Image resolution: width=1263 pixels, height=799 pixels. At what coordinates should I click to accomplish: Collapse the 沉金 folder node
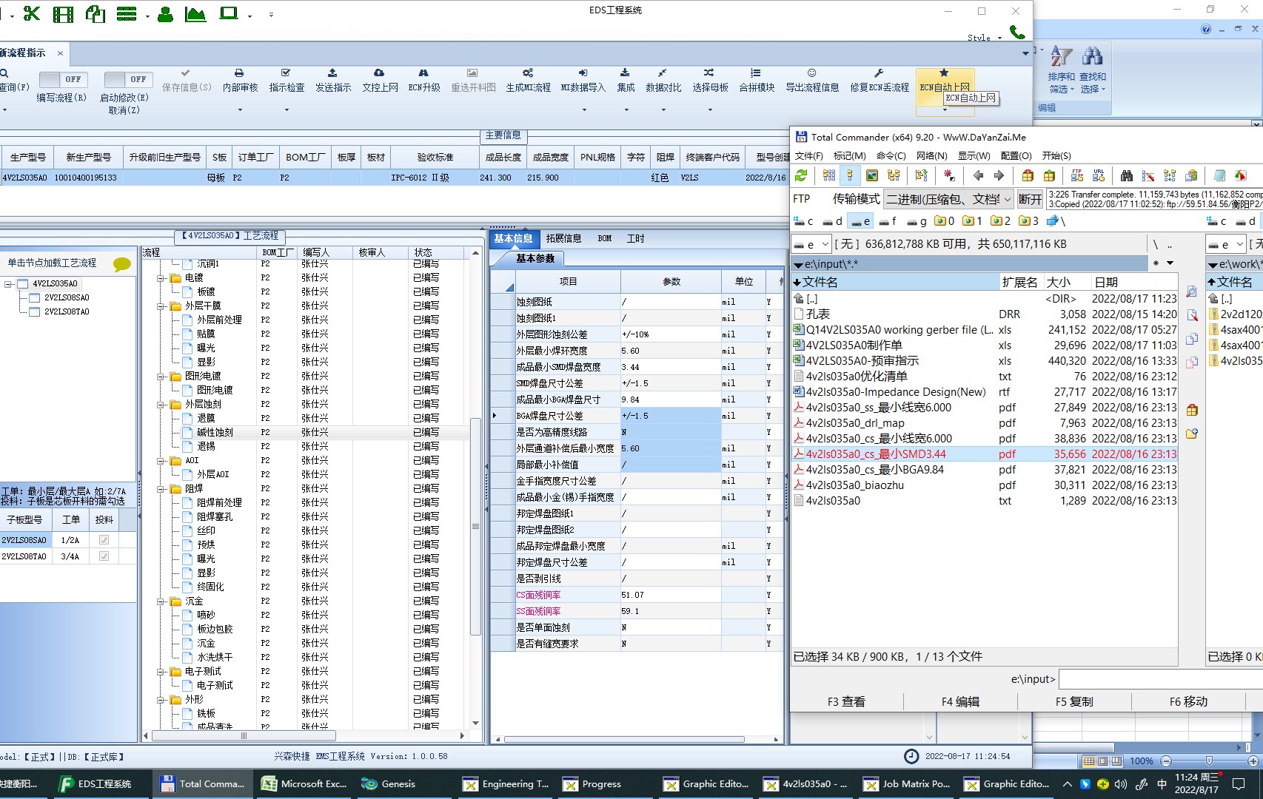pyautogui.click(x=161, y=601)
